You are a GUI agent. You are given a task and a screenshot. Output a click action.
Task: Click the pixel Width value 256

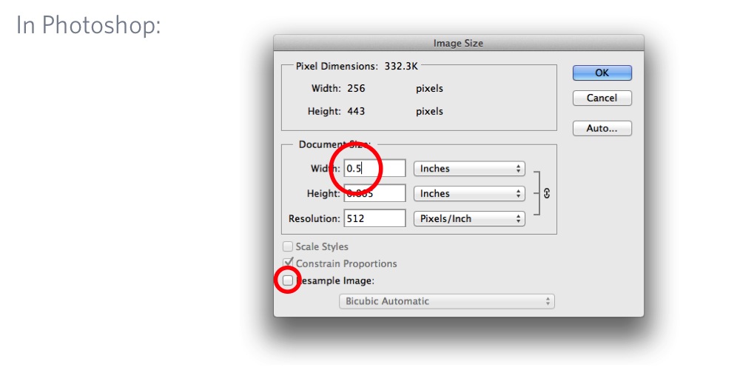357,88
